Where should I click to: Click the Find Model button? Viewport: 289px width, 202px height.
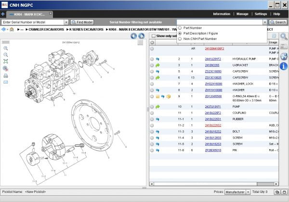click(x=82, y=22)
